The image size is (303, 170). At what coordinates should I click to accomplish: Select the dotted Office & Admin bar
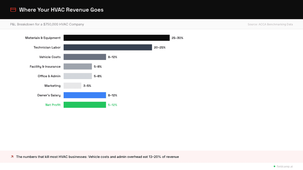78,76
